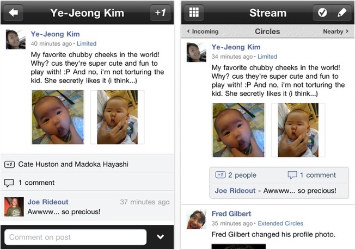355x250 pixels.
Task: View Cate Huston and Madoka Hayashi +1s
Action: click(73, 164)
